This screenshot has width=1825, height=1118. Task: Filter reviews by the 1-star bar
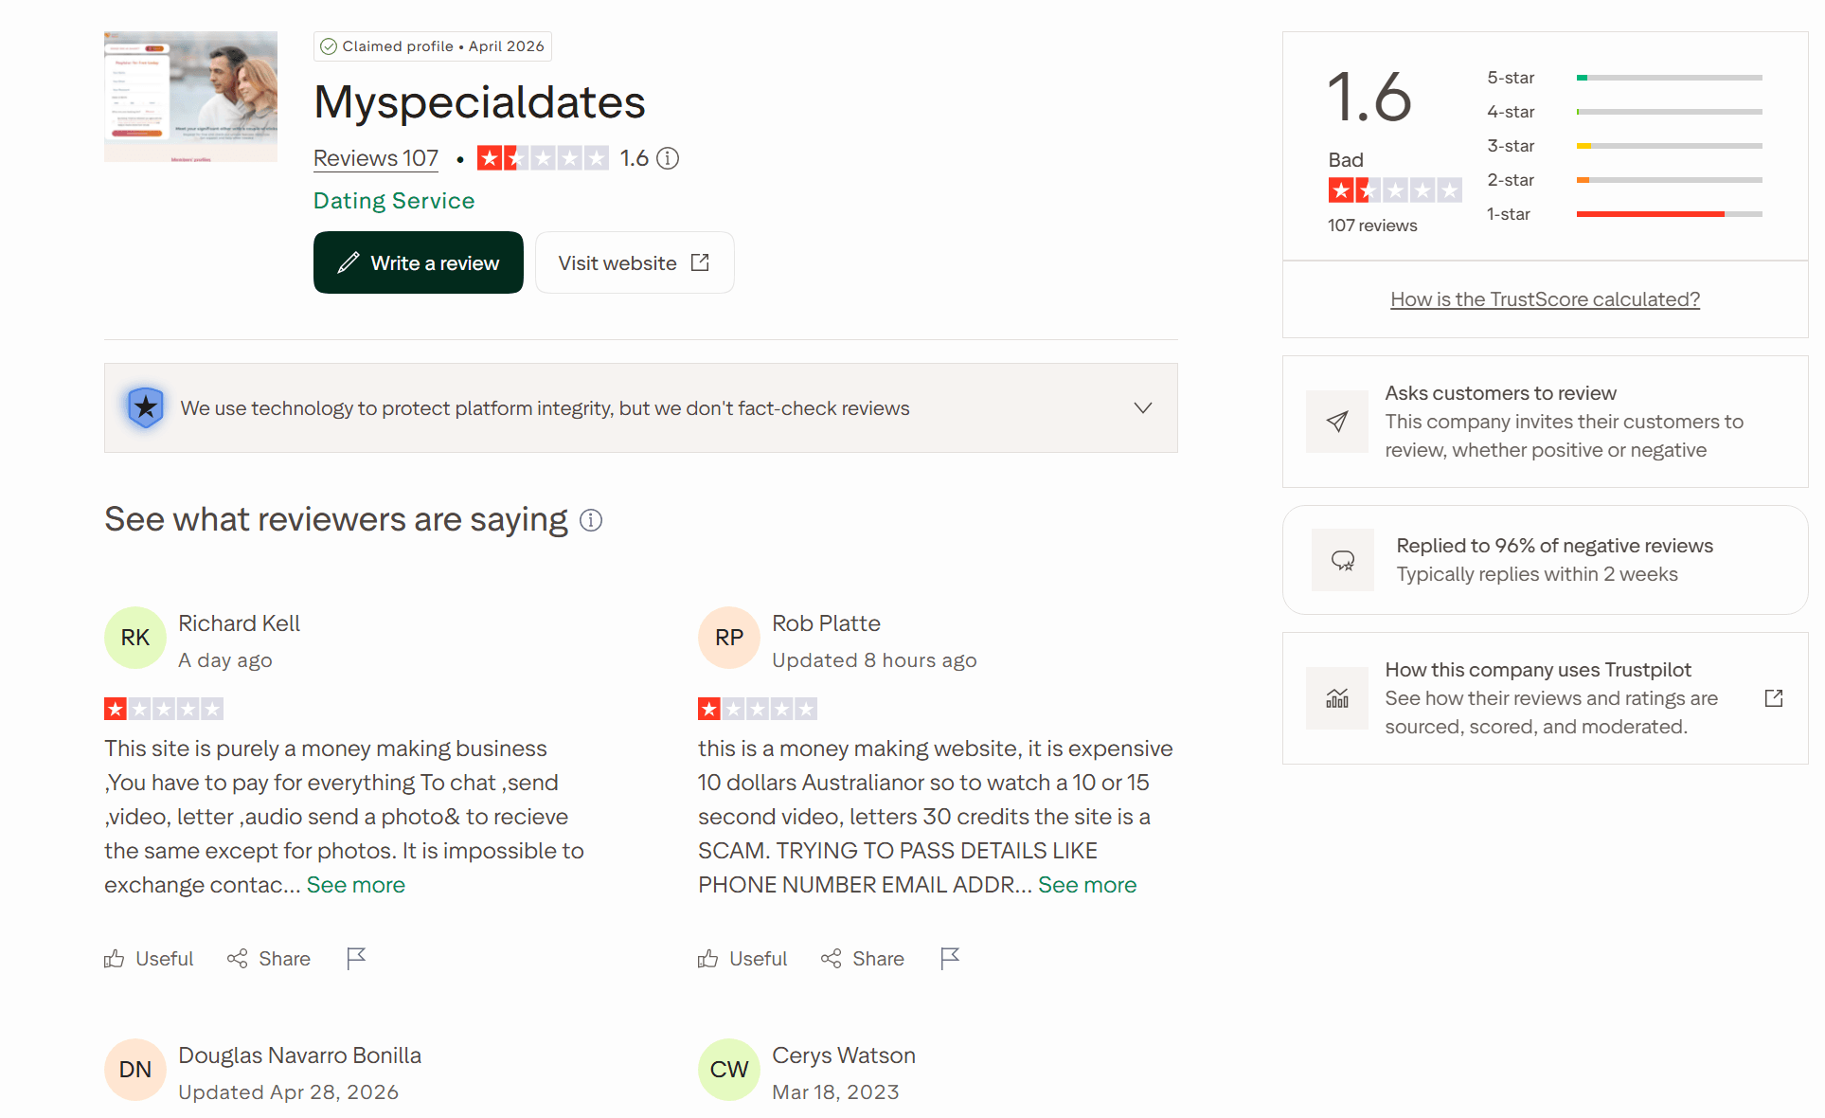point(1669,214)
